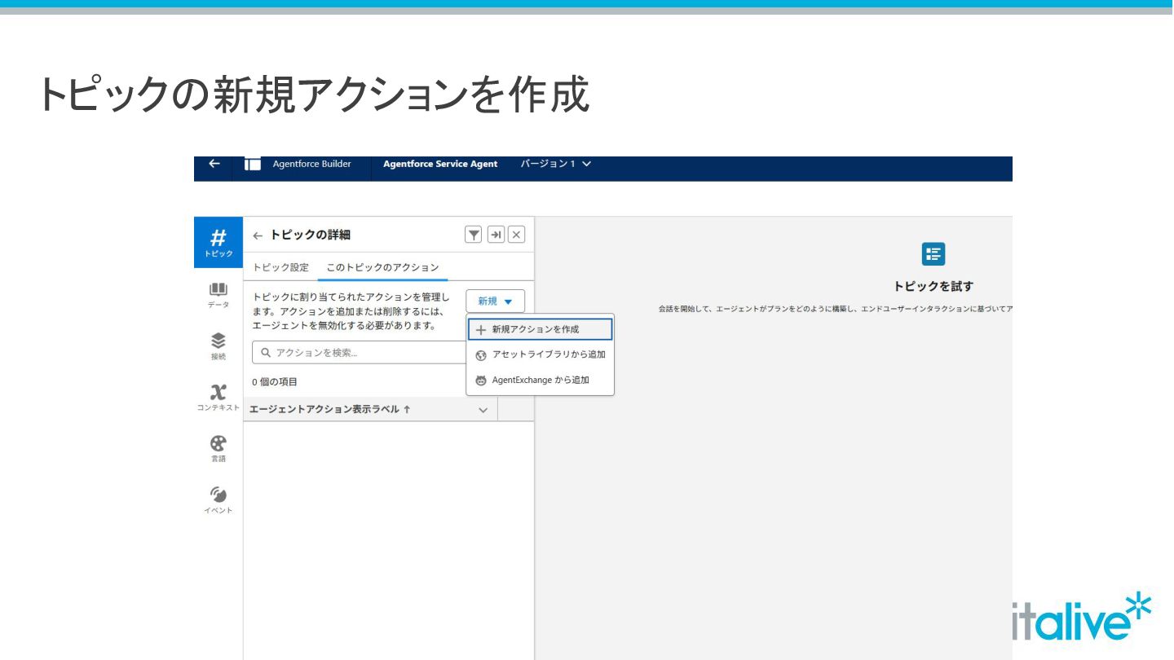This screenshot has width=1174, height=660.
Task: Open column menu chevron for エージェントアクション表示ラベル
Action: 483,410
